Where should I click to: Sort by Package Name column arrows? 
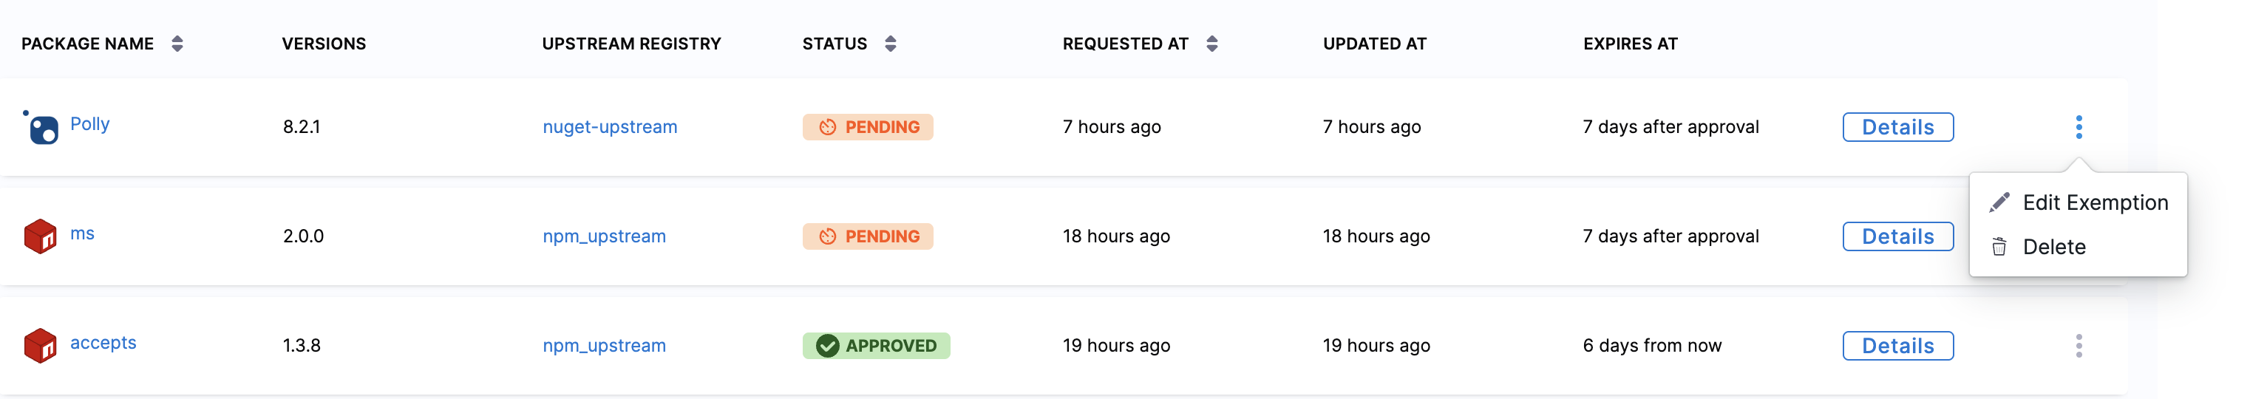(x=177, y=44)
